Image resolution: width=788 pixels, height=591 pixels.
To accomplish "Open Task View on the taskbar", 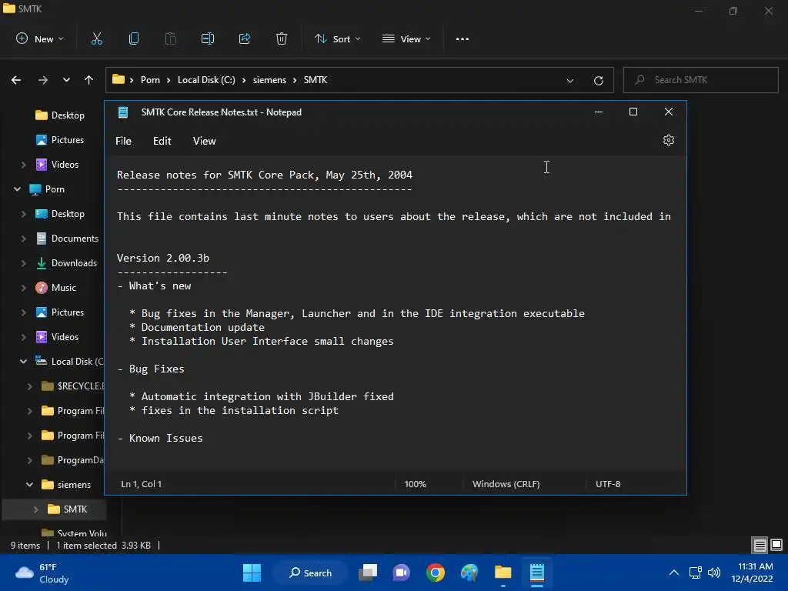I will [x=368, y=573].
